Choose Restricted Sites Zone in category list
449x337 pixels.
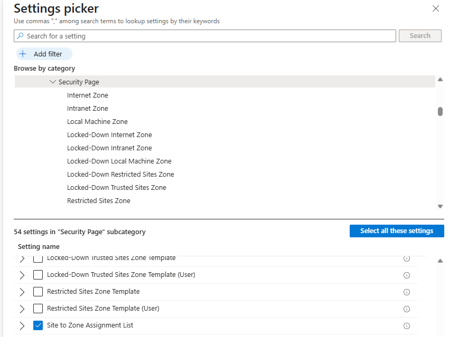(x=98, y=201)
